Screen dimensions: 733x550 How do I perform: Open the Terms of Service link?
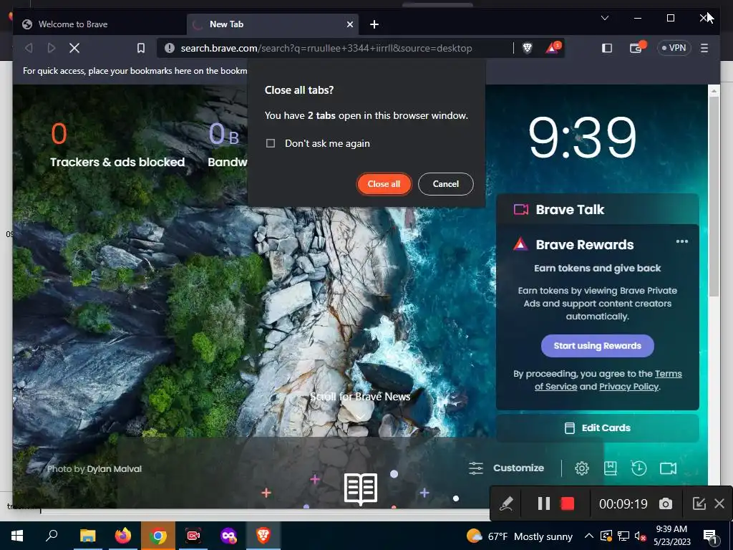[x=608, y=380]
